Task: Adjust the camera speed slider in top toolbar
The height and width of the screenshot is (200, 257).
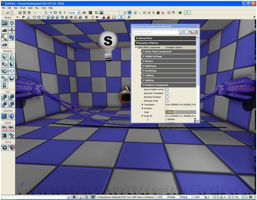Action: pyautogui.click(x=113, y=12)
